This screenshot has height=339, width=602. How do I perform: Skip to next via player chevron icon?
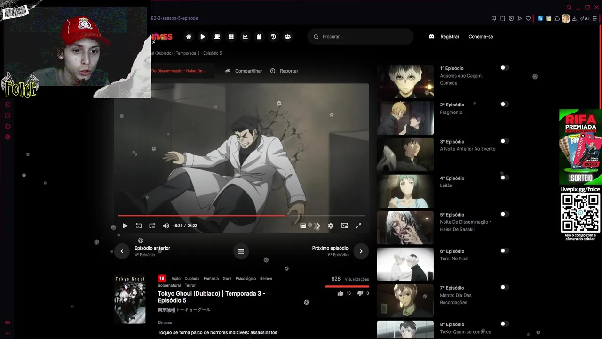coord(317,226)
